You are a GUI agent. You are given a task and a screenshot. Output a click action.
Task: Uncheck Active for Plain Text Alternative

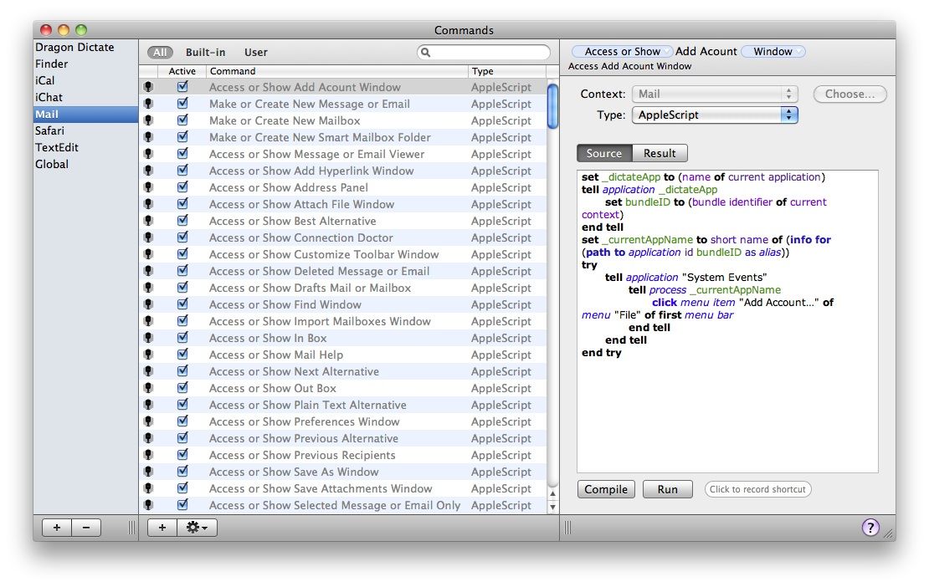tap(182, 404)
